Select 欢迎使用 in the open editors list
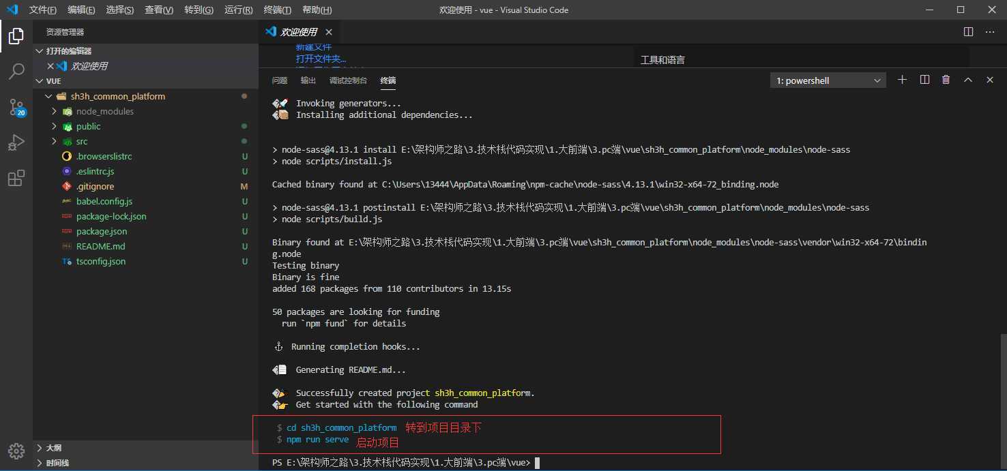 89,66
